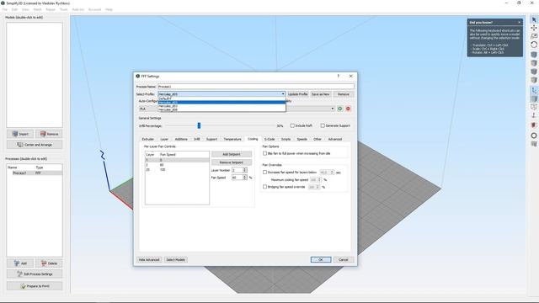
Task: Toggle Bridging fan speed override checkbox
Action: pyautogui.click(x=264, y=187)
